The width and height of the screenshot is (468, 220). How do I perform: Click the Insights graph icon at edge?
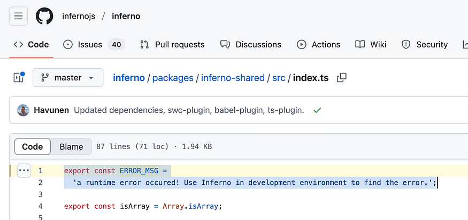click(x=465, y=45)
